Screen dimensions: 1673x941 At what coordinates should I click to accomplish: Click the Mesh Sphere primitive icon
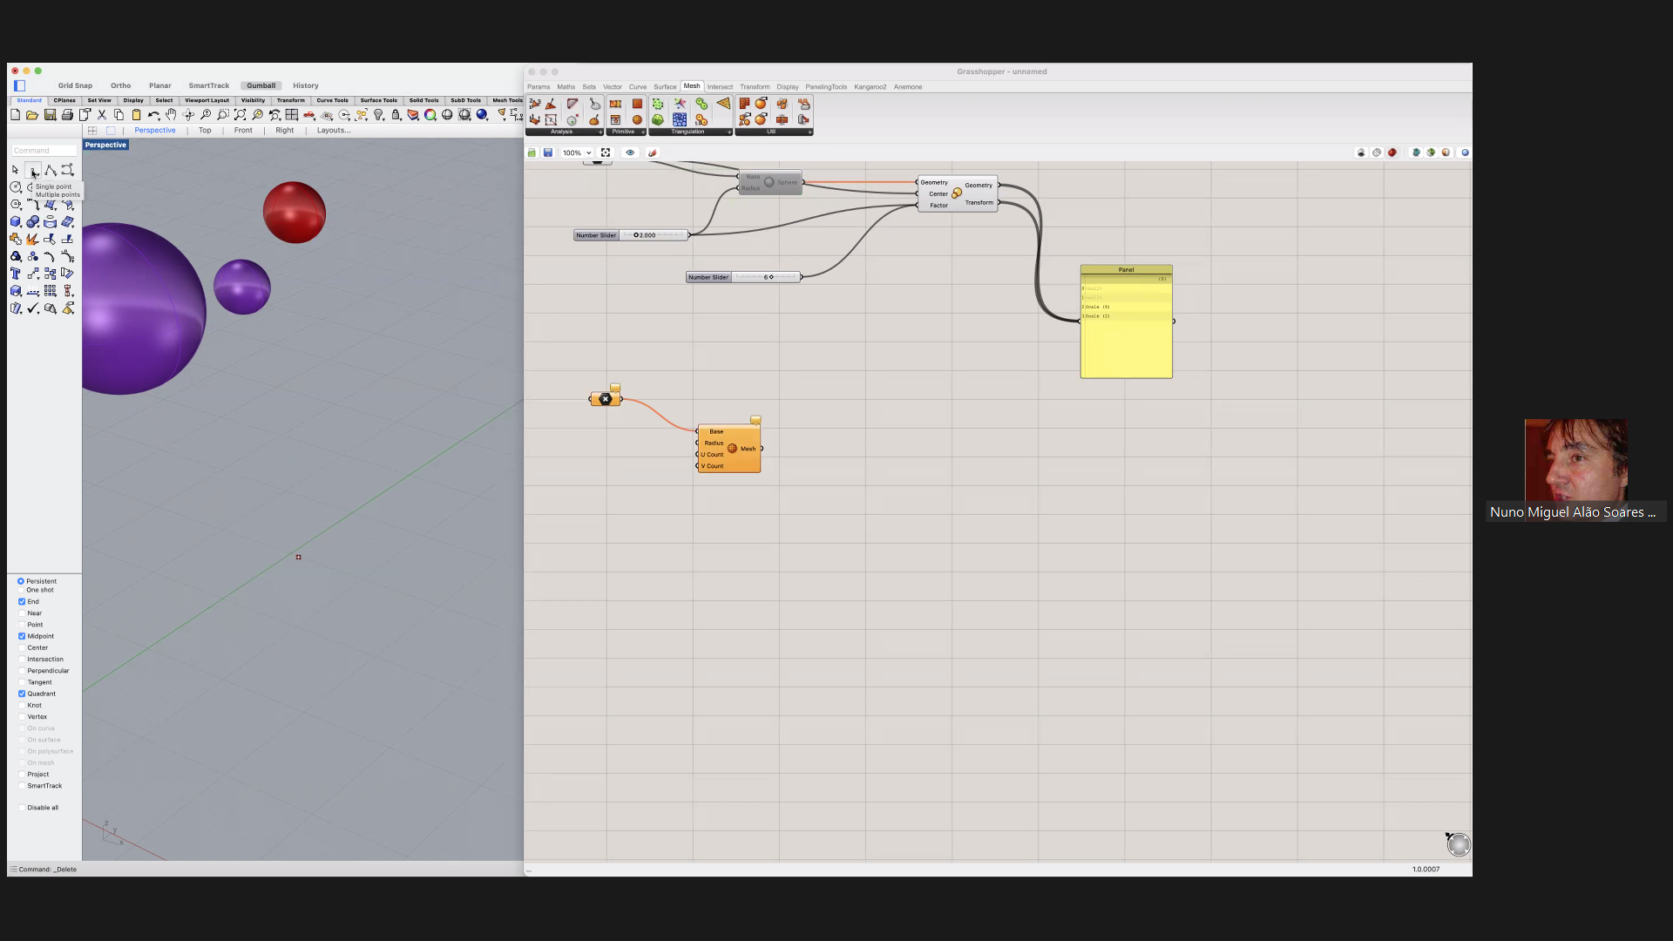tap(637, 119)
